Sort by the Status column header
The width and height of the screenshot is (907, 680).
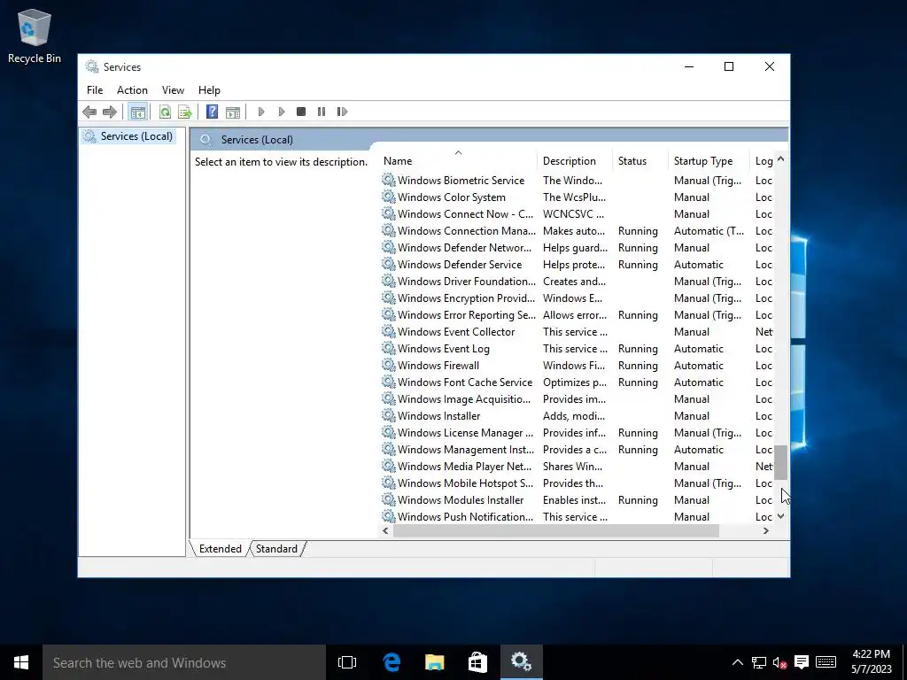coord(640,161)
